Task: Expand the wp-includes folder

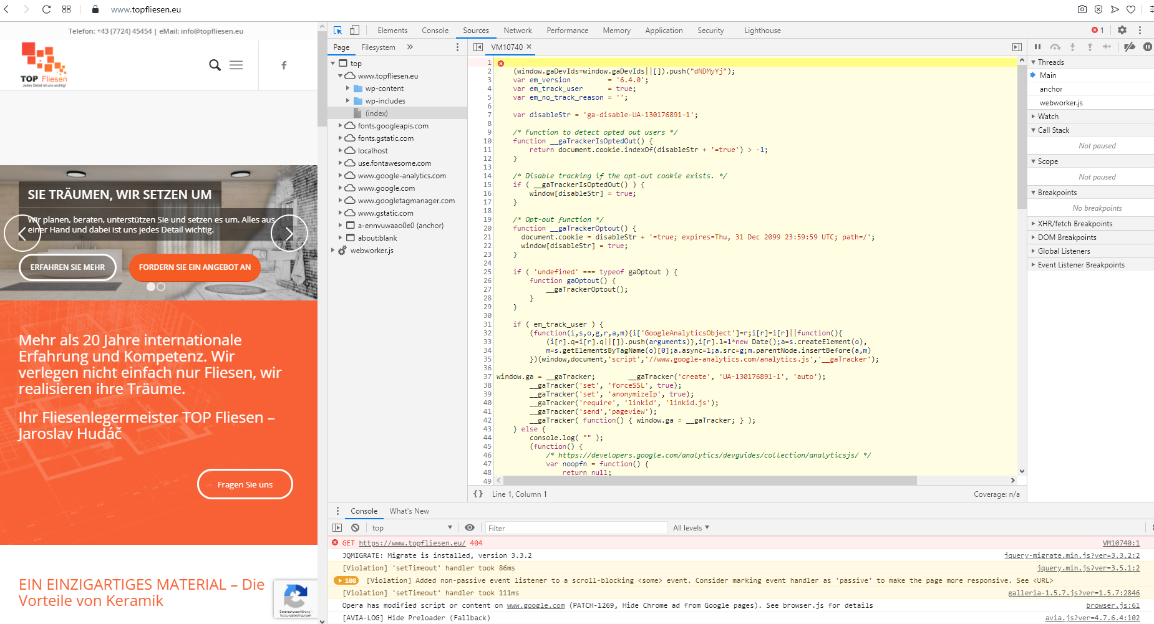Action: [348, 101]
